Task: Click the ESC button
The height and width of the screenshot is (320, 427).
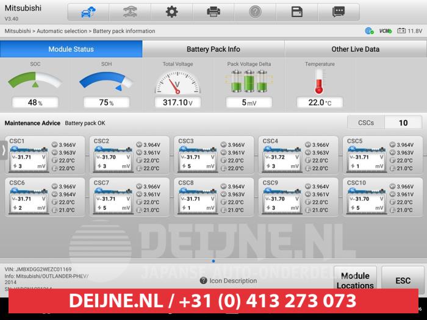Action: coord(403,280)
